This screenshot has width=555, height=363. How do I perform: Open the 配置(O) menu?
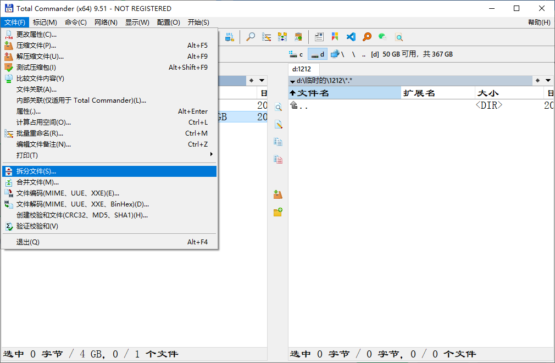coord(169,23)
